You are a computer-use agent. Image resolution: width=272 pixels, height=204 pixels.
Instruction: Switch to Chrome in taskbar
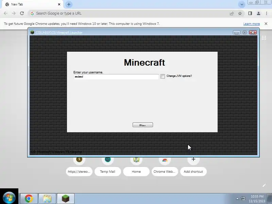(29, 199)
